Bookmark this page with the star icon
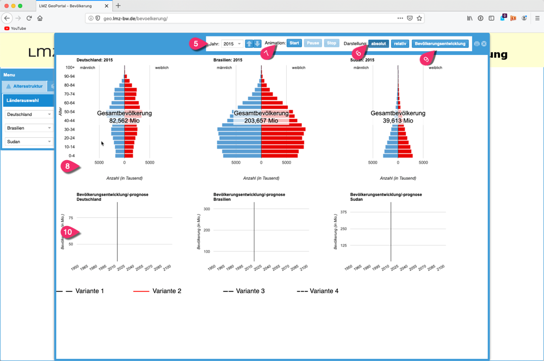 419,18
